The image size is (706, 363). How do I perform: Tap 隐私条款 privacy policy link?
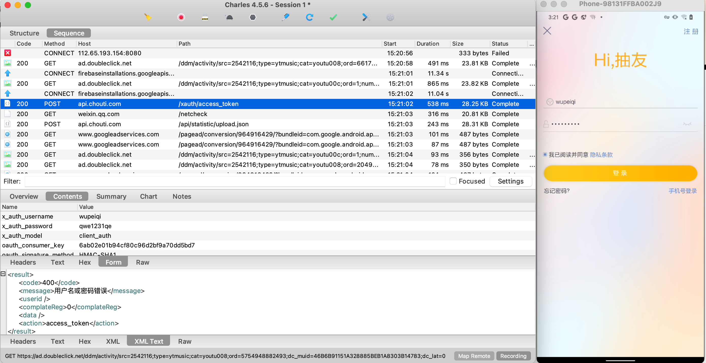601,155
